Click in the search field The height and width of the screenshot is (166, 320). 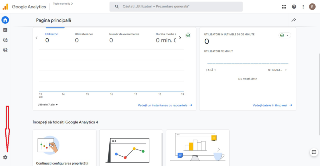176,7
